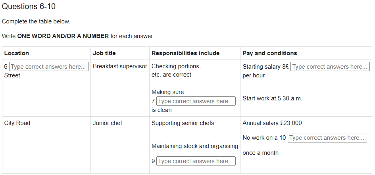Click the question 9 answer input box

(196, 161)
